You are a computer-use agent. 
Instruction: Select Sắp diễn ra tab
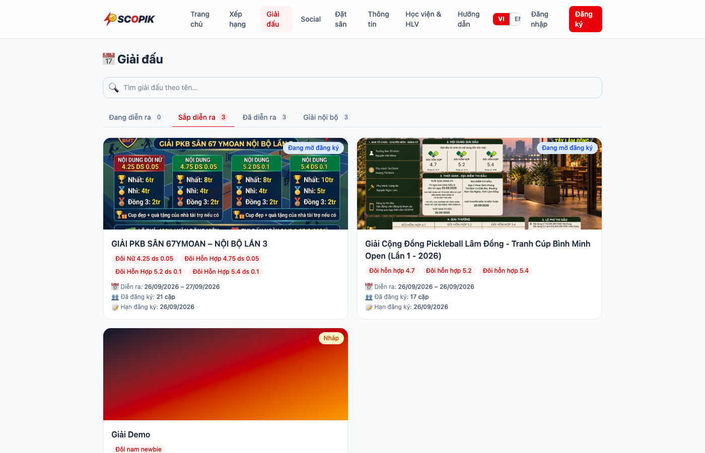[x=203, y=117]
